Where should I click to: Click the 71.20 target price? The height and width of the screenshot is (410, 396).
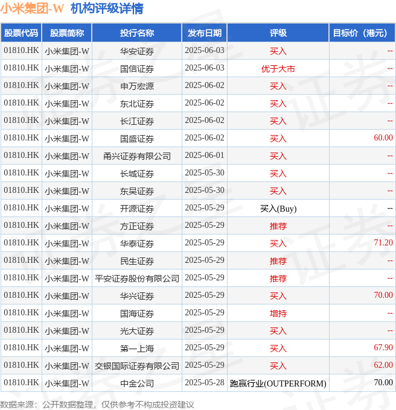383,242
